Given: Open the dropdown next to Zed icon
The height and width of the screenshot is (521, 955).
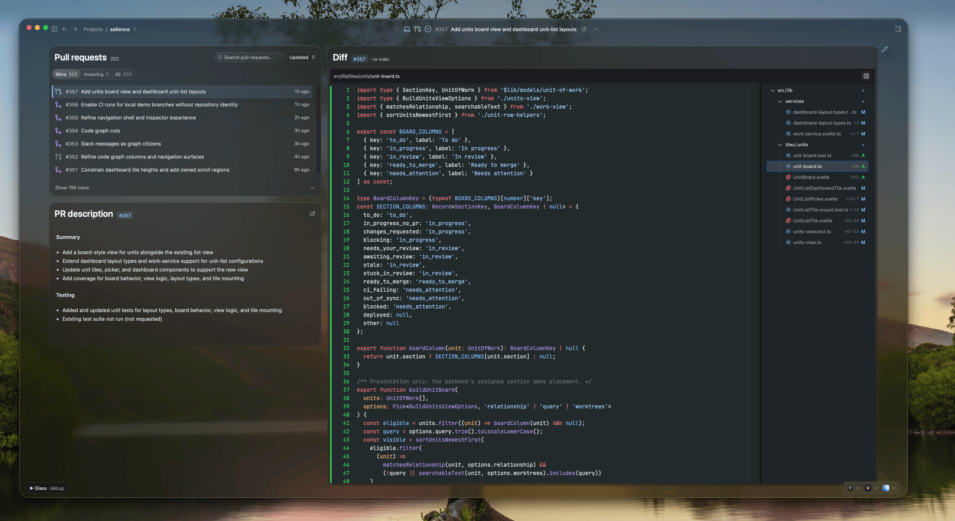Looking at the screenshot, I should pyautogui.click(x=858, y=488).
